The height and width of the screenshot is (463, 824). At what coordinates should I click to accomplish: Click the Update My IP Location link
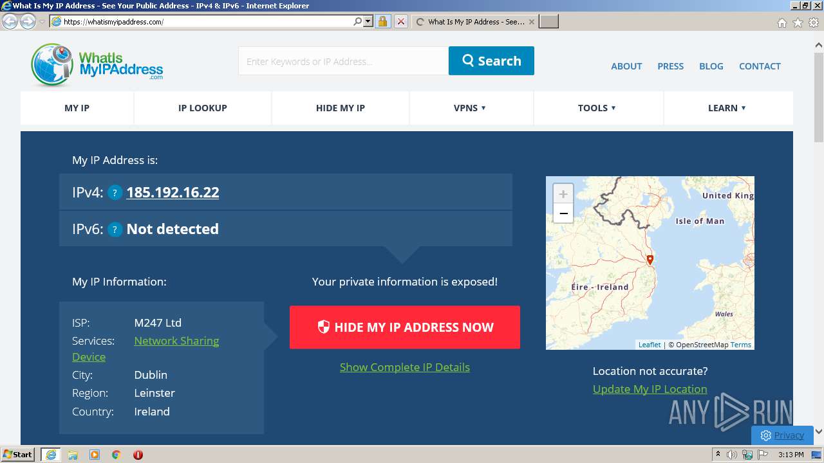(x=650, y=389)
